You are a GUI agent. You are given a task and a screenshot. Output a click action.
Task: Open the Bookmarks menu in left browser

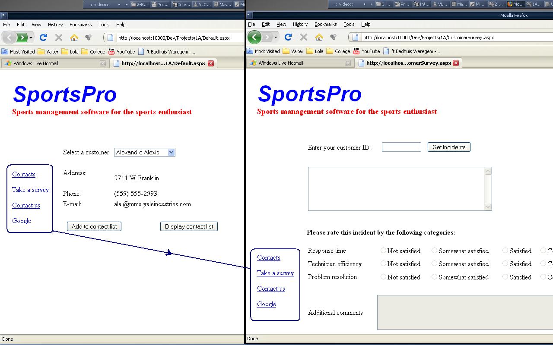[80, 25]
